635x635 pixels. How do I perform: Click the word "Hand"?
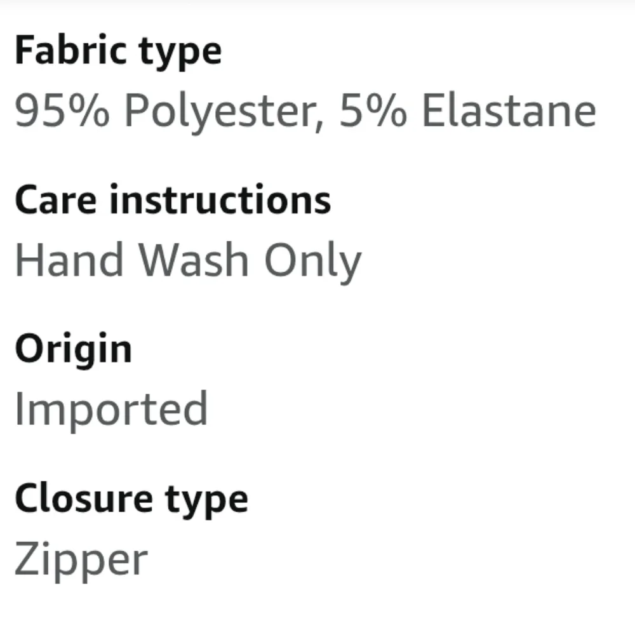[69, 259]
